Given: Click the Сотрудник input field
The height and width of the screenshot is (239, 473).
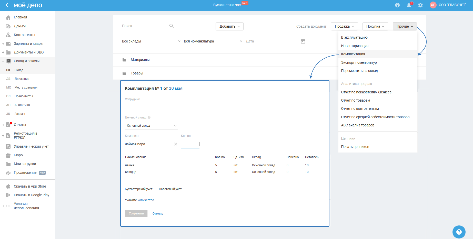Looking at the screenshot, I should pos(151,107).
